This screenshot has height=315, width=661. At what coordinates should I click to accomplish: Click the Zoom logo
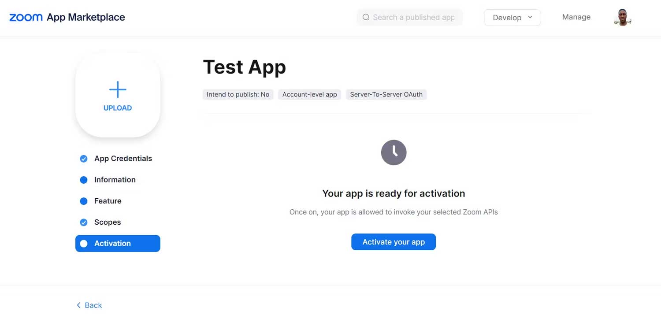26,17
